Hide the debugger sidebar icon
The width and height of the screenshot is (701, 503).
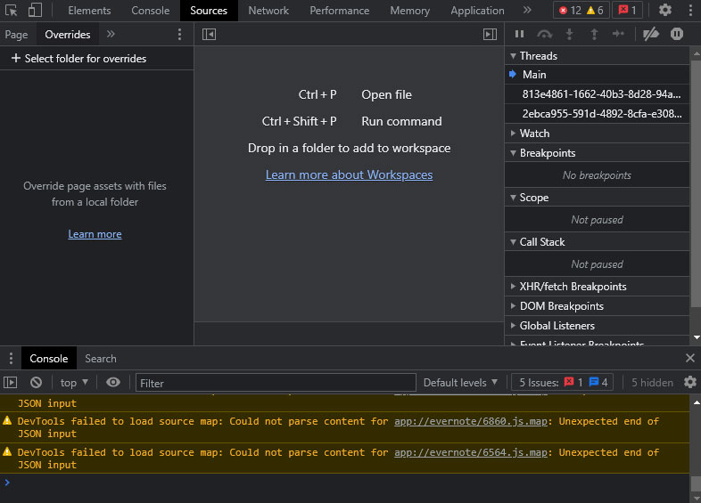490,35
